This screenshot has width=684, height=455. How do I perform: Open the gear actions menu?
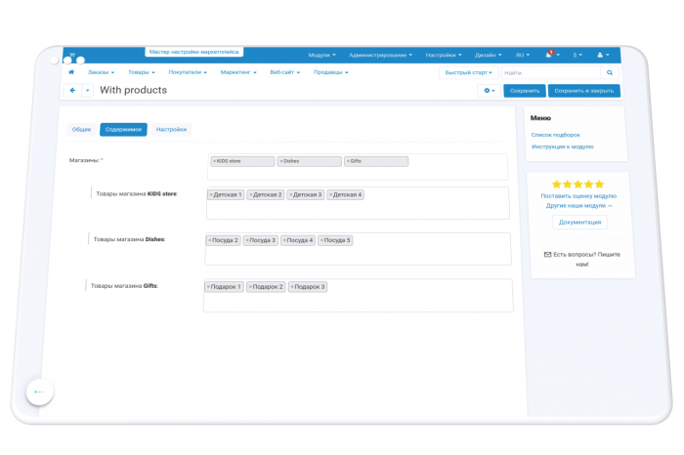[x=490, y=91]
